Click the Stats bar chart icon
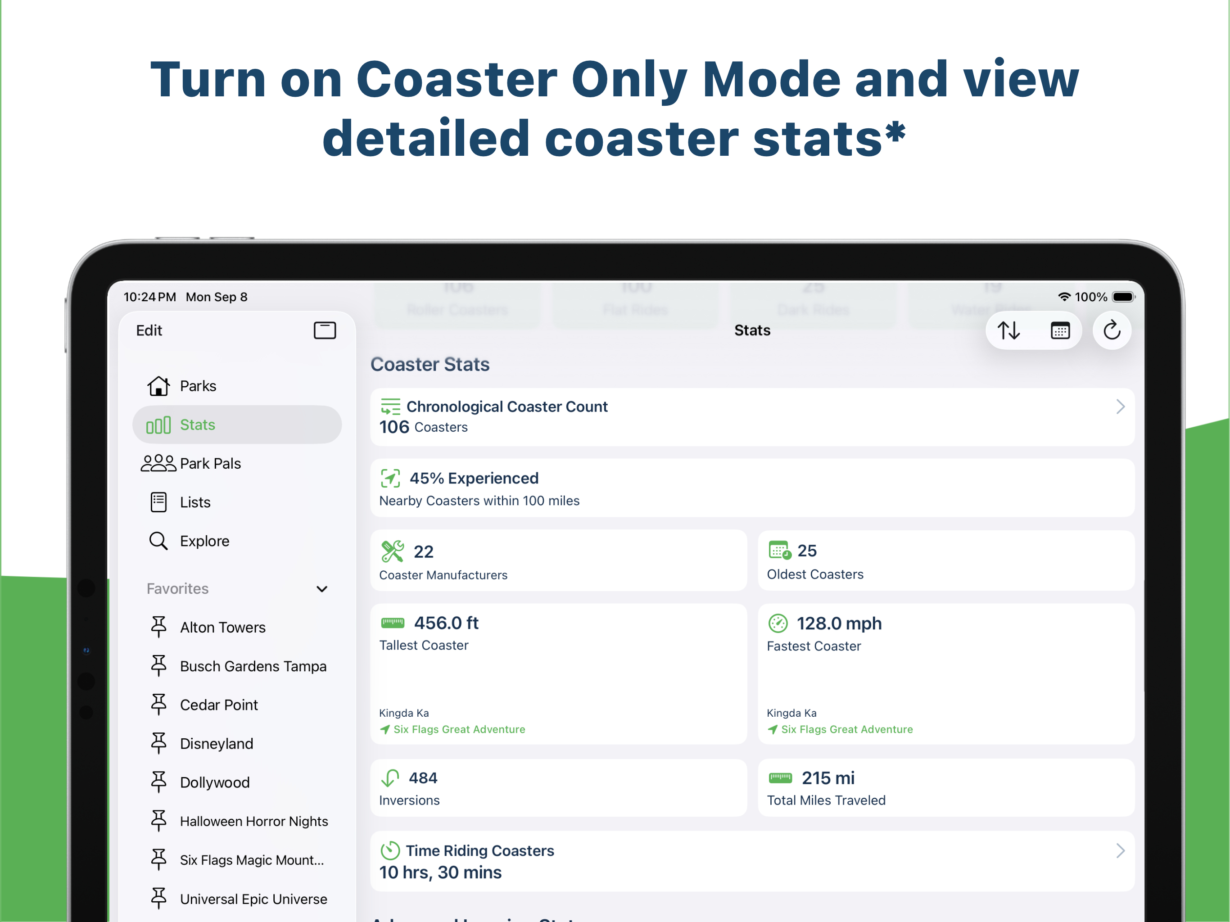The image size is (1230, 922). coord(158,425)
